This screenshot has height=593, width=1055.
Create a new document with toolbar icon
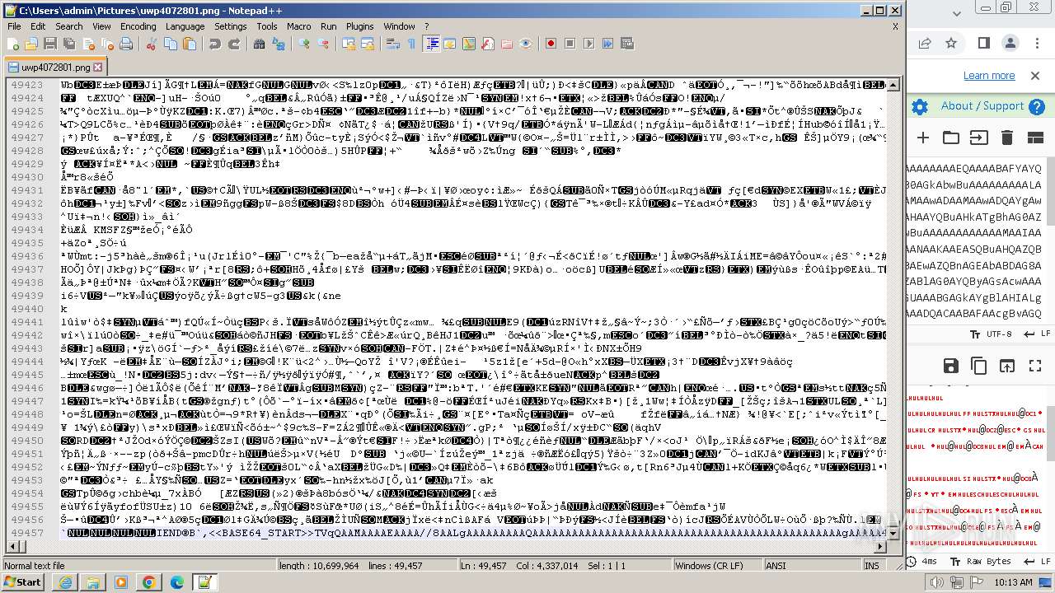point(13,44)
